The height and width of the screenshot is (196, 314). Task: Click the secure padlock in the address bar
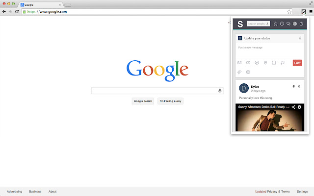(24, 12)
